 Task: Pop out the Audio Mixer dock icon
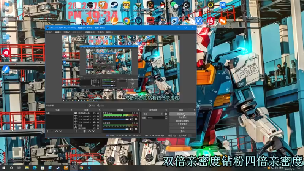139,110
